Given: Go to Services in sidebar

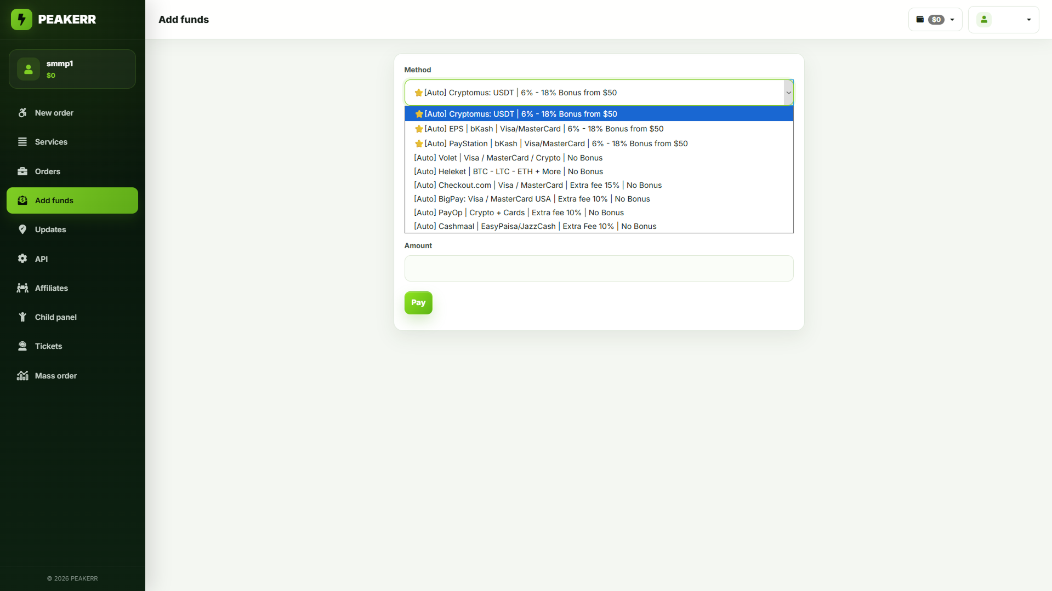Looking at the screenshot, I should [x=72, y=142].
